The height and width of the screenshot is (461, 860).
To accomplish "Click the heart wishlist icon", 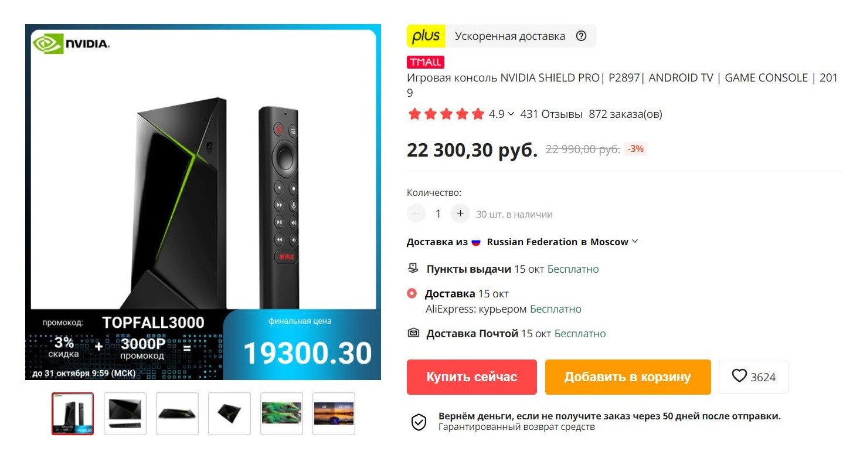I will tap(739, 376).
